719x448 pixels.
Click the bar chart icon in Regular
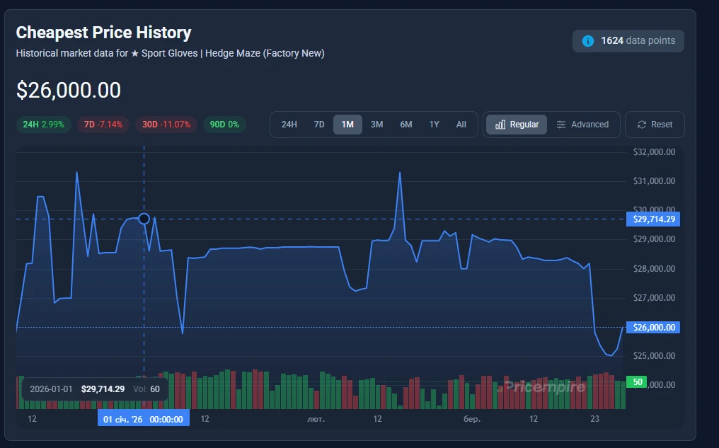(x=500, y=125)
